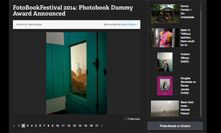Open the Fullscreen view of the gallery
This screenshot has width=221, height=133.
tap(132, 119)
